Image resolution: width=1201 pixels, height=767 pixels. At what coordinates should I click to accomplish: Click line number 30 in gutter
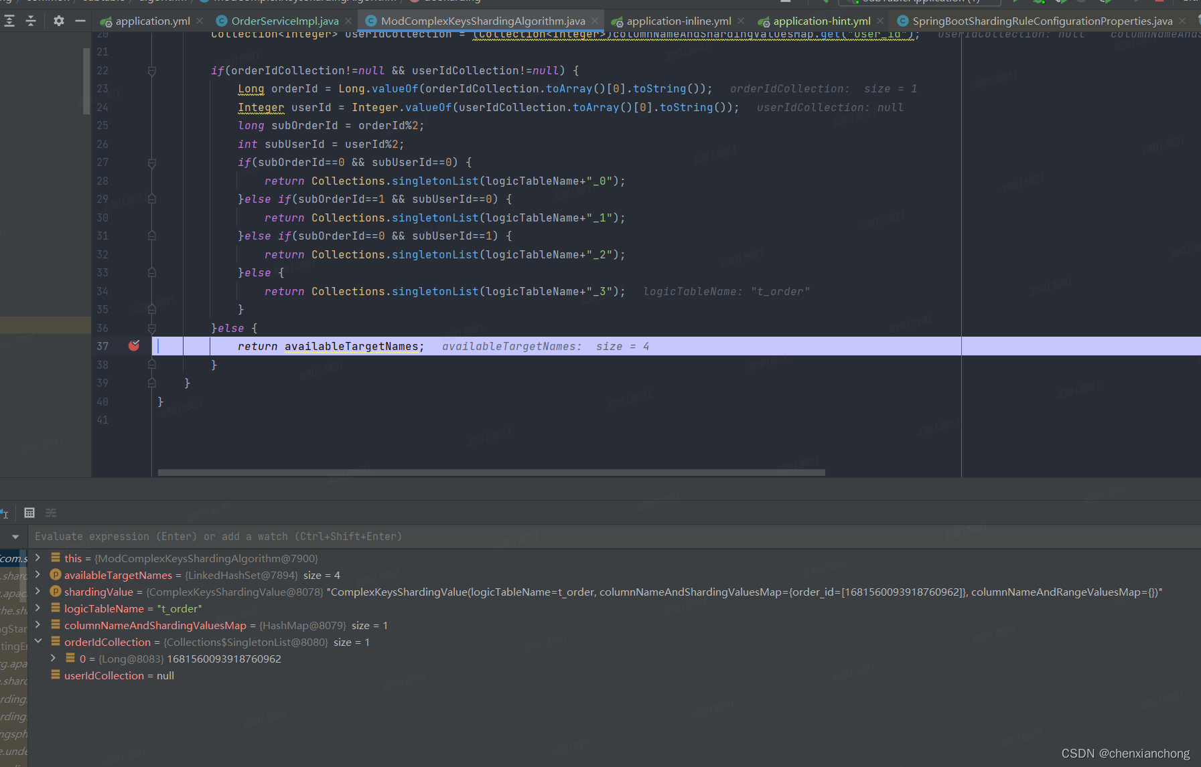click(x=102, y=218)
